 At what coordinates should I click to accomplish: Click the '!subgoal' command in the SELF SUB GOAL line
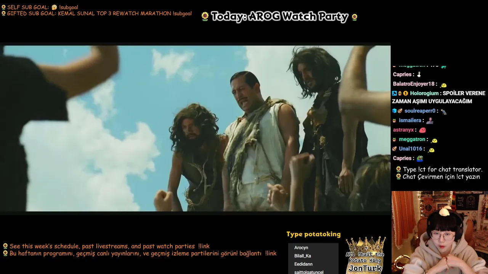[69, 7]
